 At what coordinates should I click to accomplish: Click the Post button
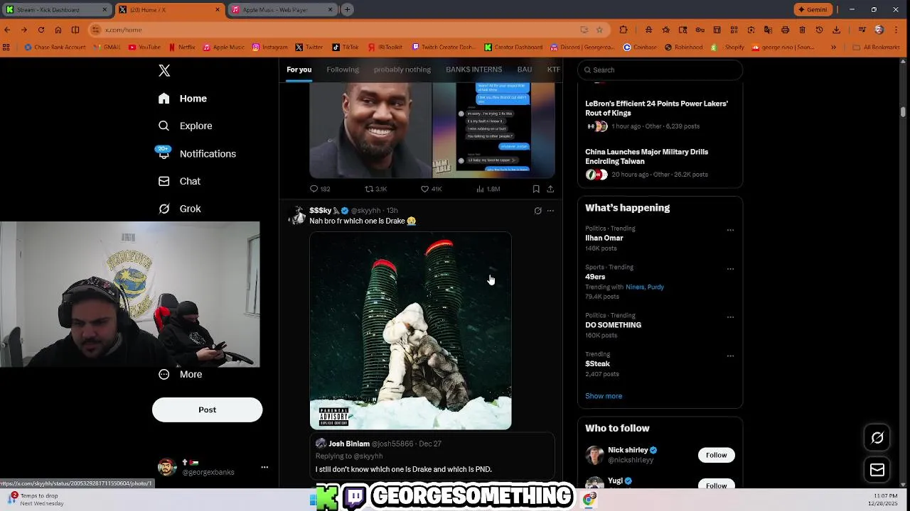[207, 410]
